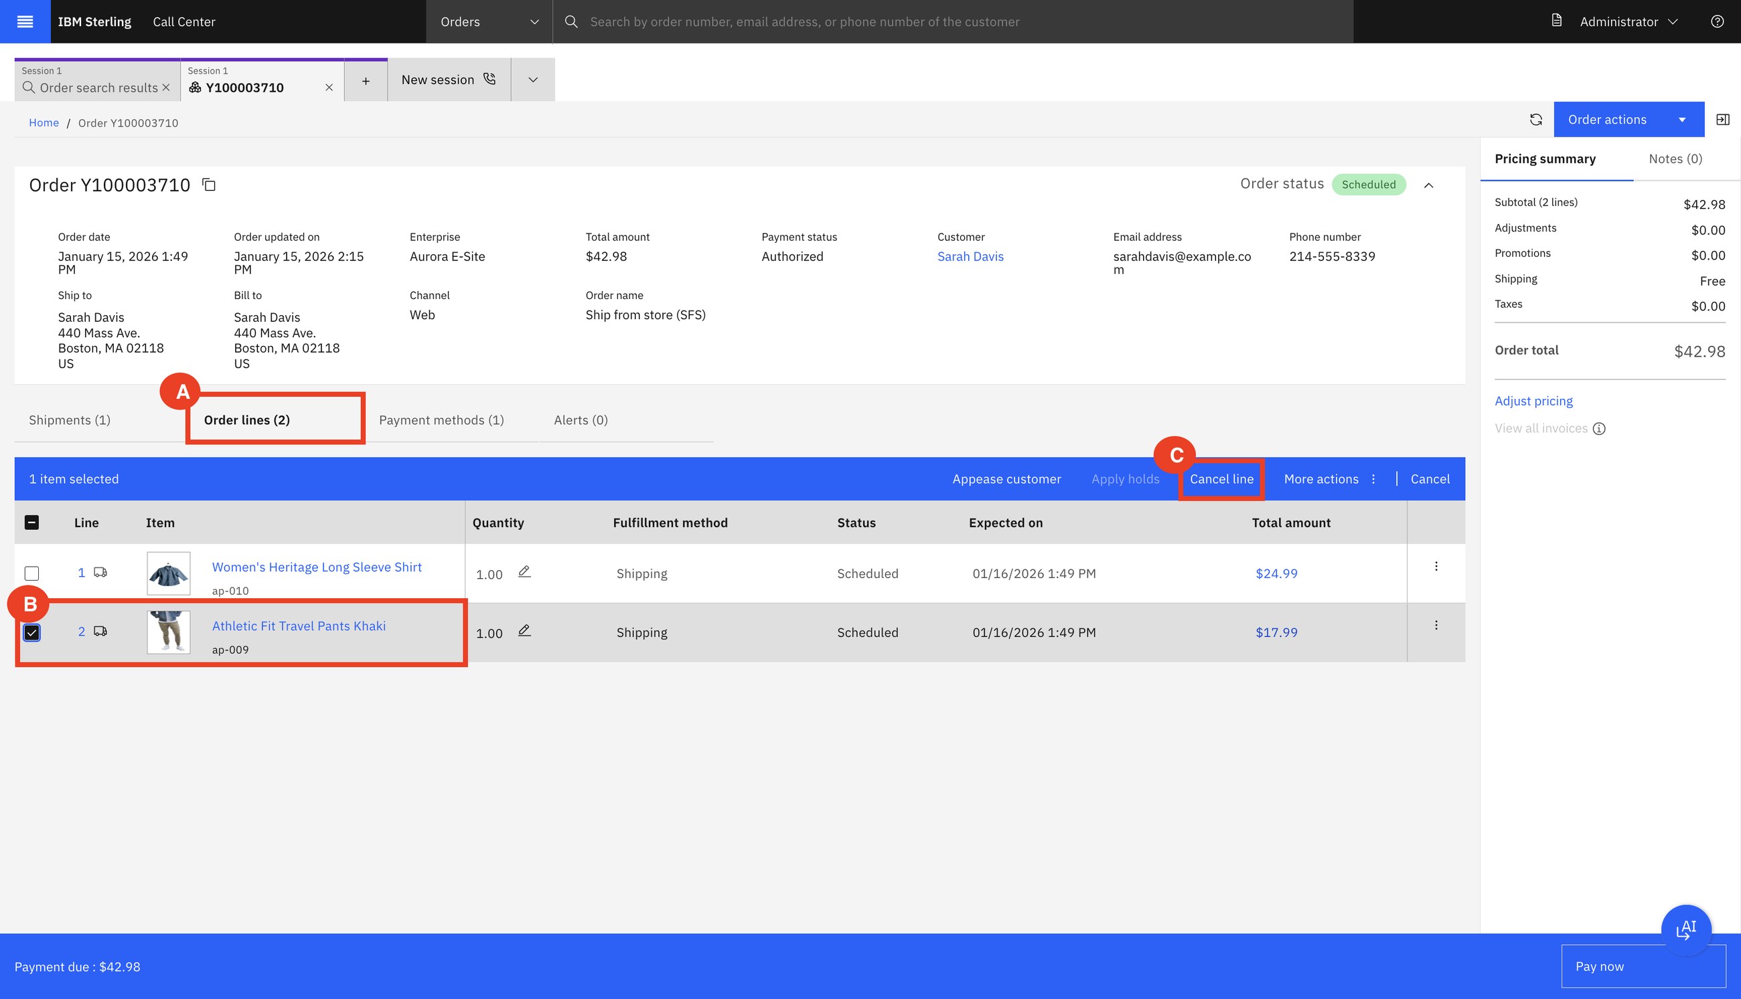Open Women's Heritage Long Sleeve Shirt link
This screenshot has width=1741, height=999.
tap(317, 567)
